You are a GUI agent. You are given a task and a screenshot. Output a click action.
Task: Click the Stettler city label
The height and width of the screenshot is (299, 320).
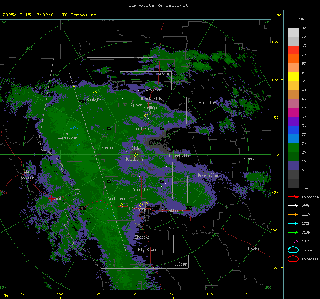click(x=207, y=103)
